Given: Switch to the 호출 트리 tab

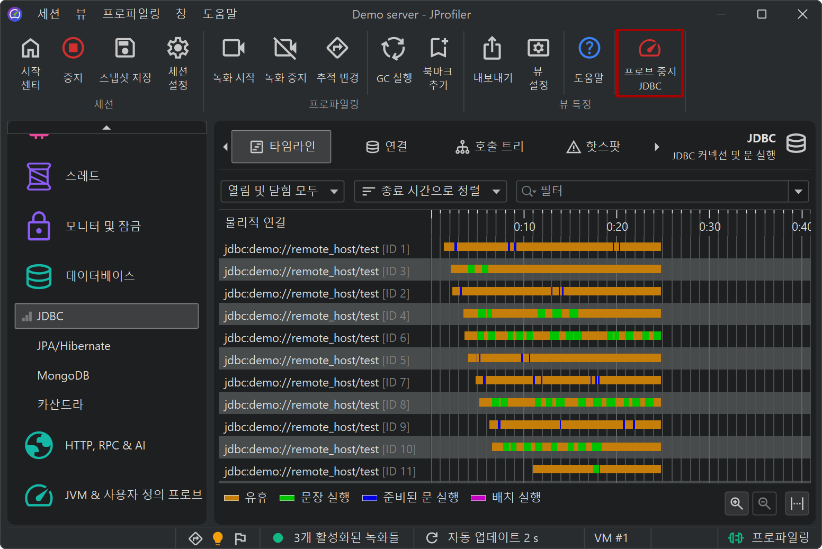Looking at the screenshot, I should (490, 147).
